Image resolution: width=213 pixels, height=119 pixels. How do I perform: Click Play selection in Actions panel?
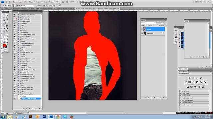point(30,108)
